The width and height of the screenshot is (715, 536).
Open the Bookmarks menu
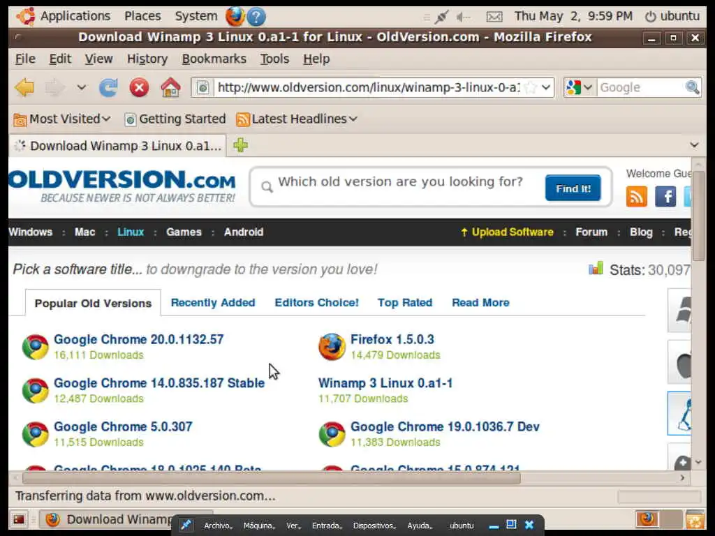(214, 59)
